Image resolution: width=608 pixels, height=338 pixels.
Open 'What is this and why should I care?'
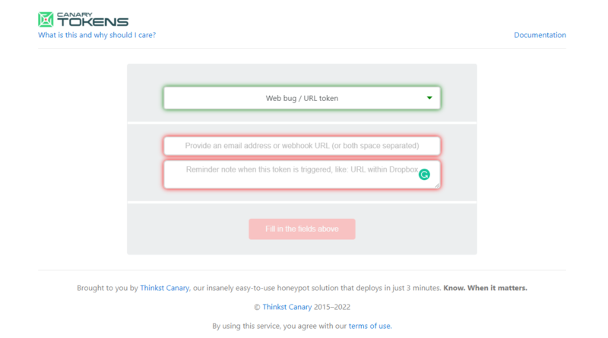tap(97, 35)
